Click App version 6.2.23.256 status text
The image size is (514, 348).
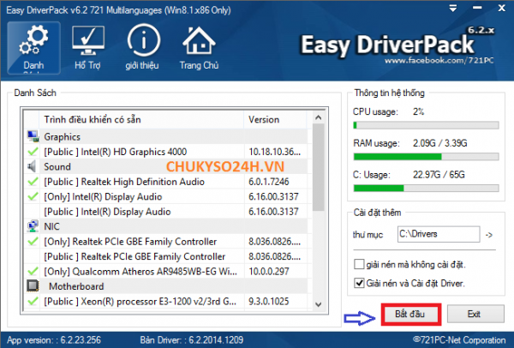coord(54,339)
